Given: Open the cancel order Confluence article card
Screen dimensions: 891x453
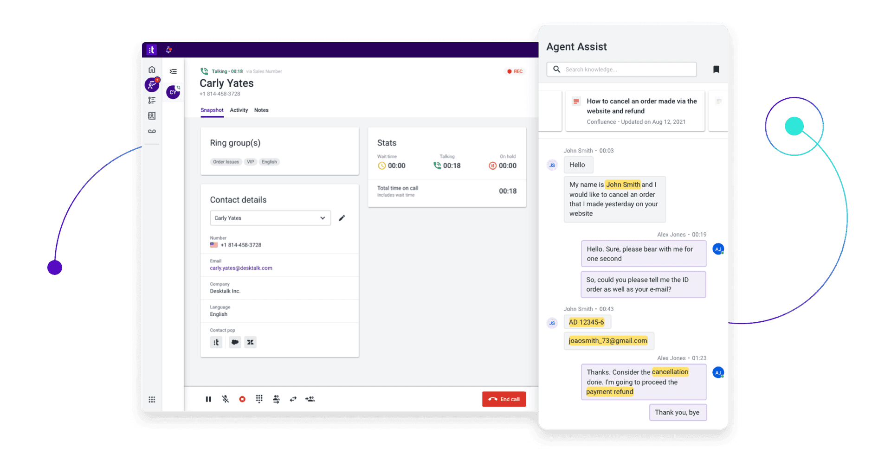Looking at the screenshot, I should coord(635,111).
